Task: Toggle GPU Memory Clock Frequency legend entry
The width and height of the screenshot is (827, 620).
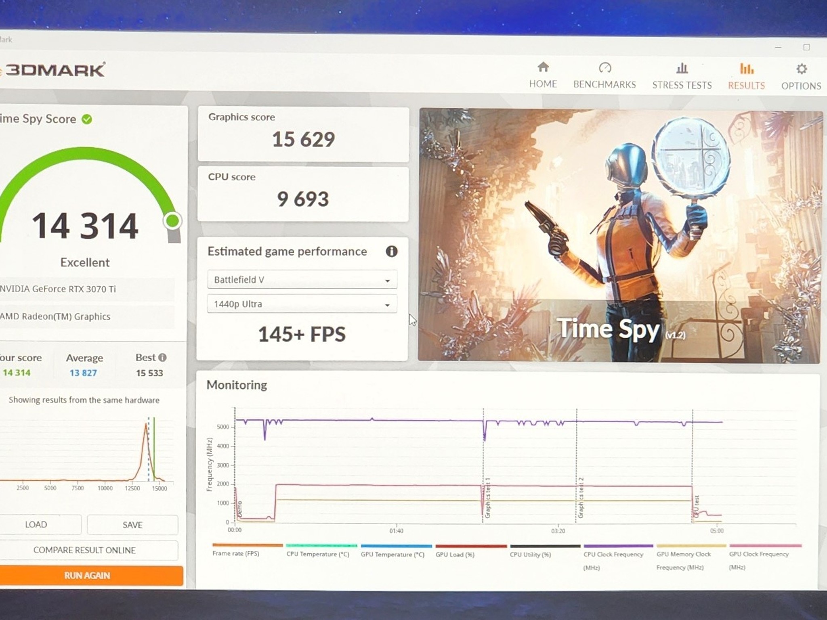Action: [691, 557]
